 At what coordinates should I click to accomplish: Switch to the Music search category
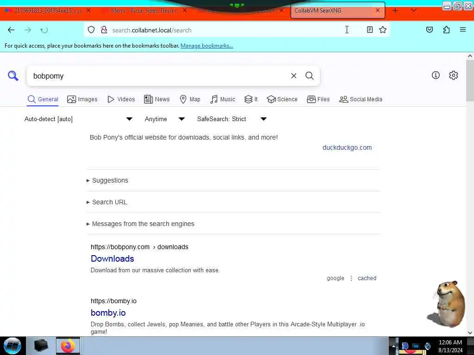(x=223, y=99)
